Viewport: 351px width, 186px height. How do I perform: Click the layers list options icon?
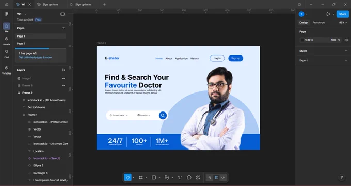63,70
